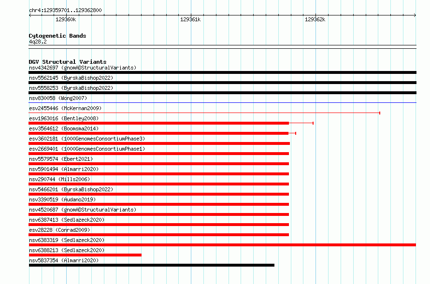Open nsv3390519 Audano2019 label
The height and width of the screenshot is (284, 430).
(62, 199)
